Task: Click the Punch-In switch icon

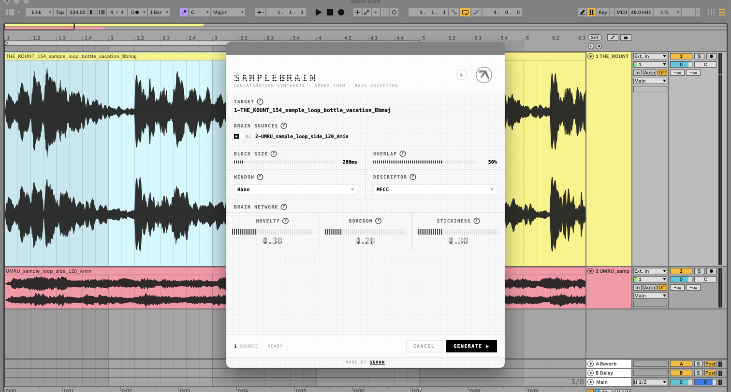Action: 454,12
